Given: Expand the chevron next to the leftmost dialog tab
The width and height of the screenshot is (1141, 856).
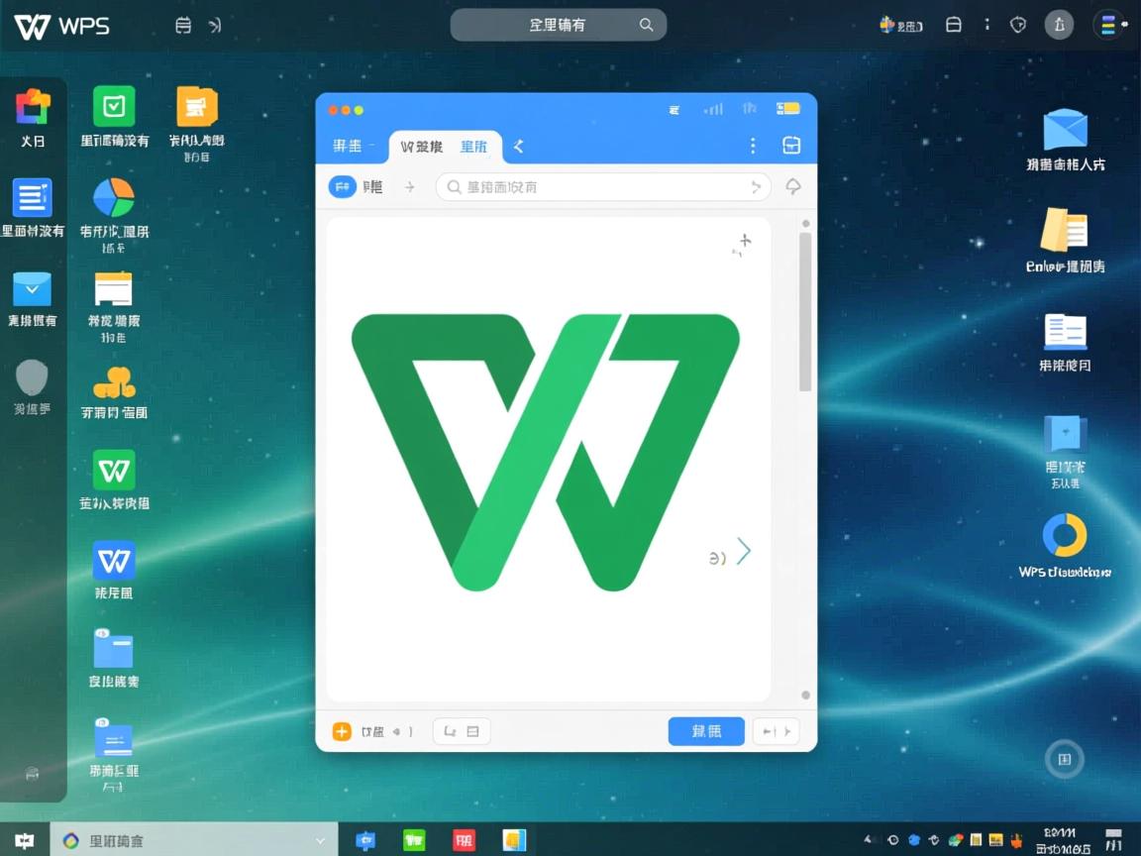Looking at the screenshot, I should [x=372, y=146].
